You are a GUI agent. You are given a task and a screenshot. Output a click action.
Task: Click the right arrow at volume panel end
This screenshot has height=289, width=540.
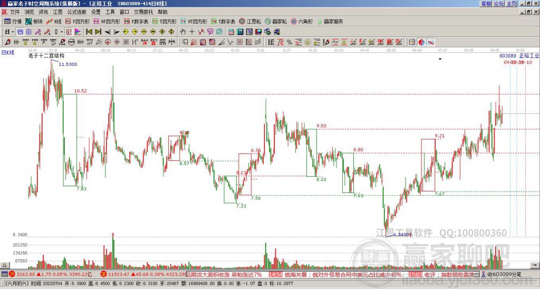pos(535,265)
